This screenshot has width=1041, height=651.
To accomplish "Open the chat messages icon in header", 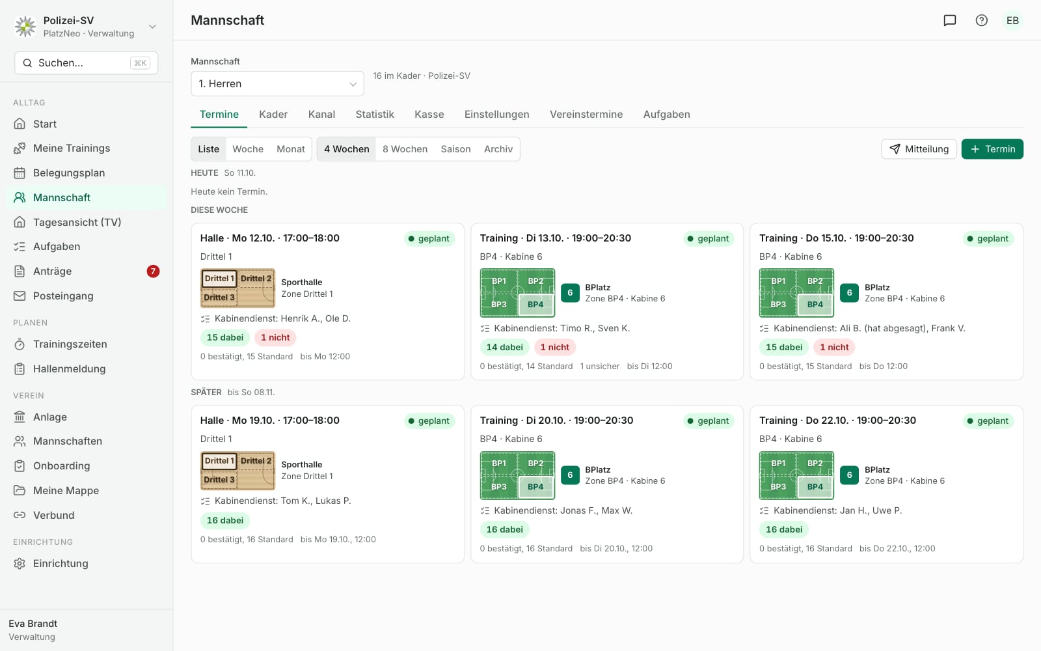I will 950,20.
